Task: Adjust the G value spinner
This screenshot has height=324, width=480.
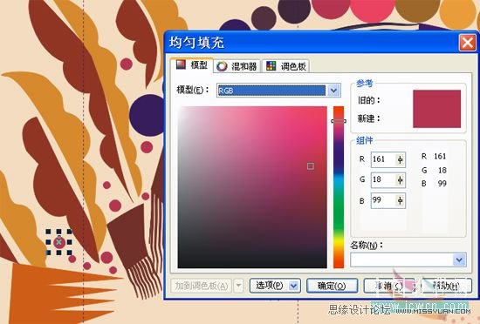Action: (x=400, y=180)
